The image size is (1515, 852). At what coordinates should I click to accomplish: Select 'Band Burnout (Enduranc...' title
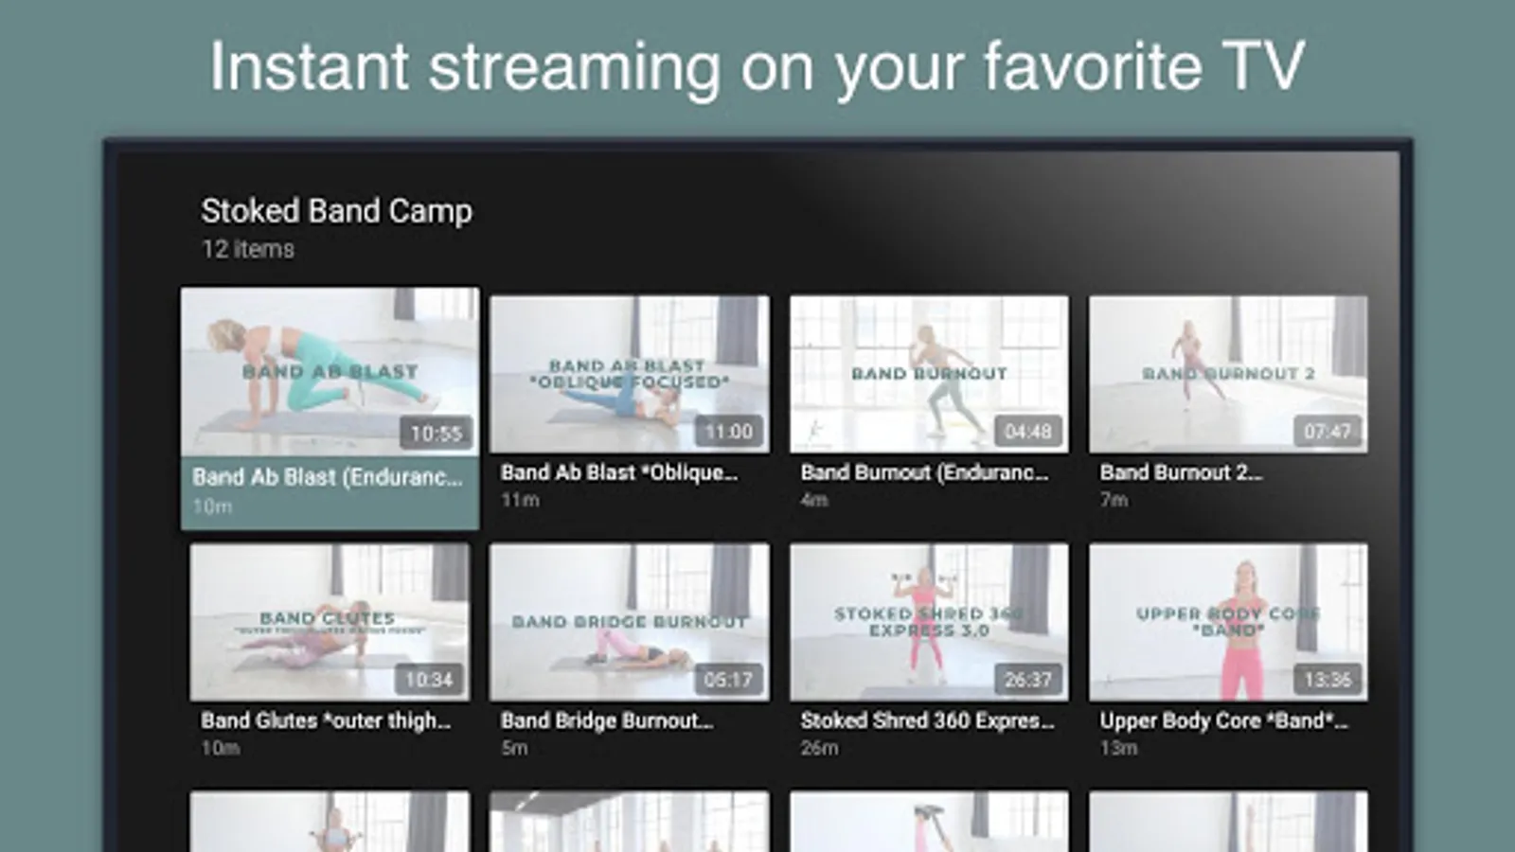[924, 472]
